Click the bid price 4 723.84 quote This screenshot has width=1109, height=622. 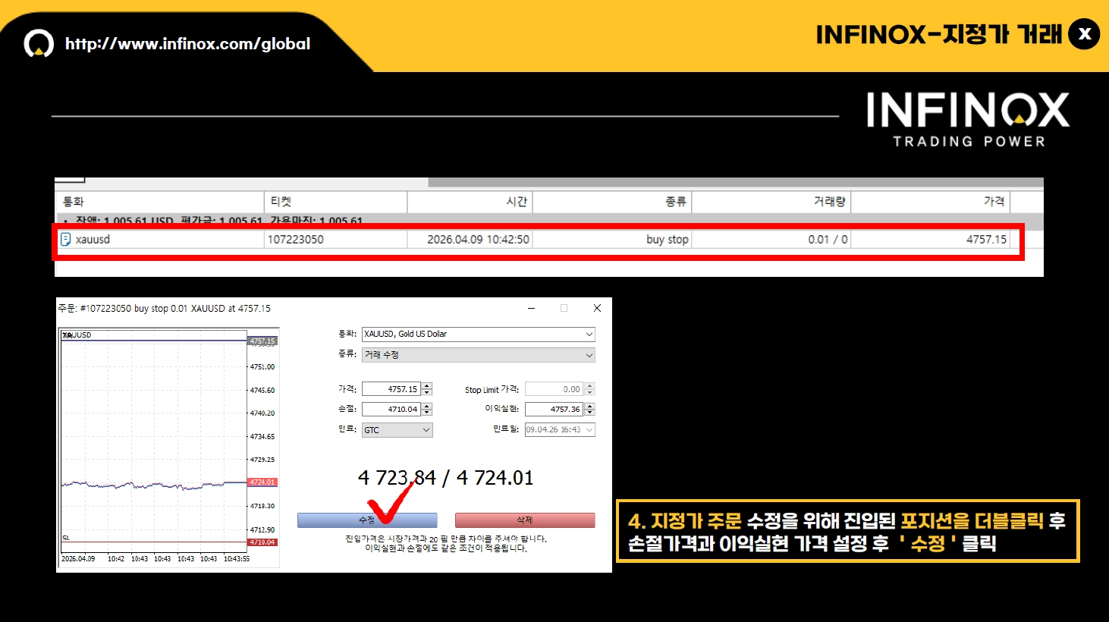point(397,478)
